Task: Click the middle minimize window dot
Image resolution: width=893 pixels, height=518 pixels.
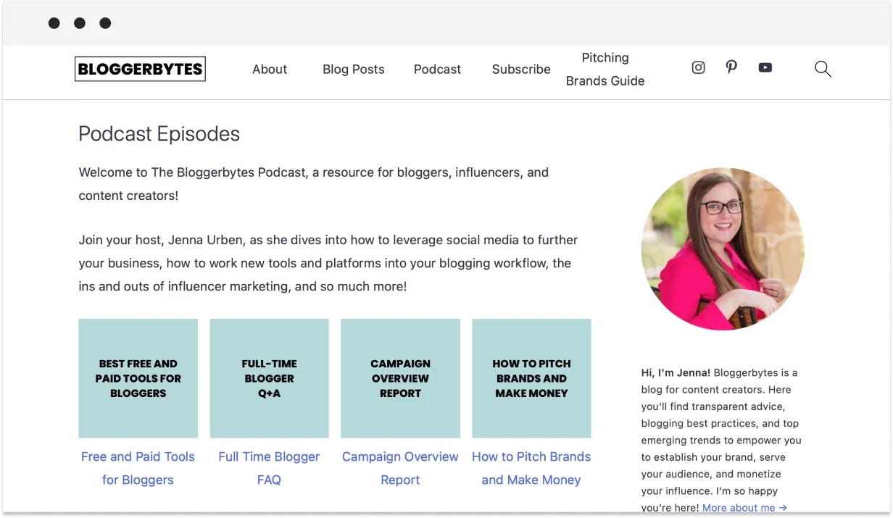Action: tap(80, 23)
